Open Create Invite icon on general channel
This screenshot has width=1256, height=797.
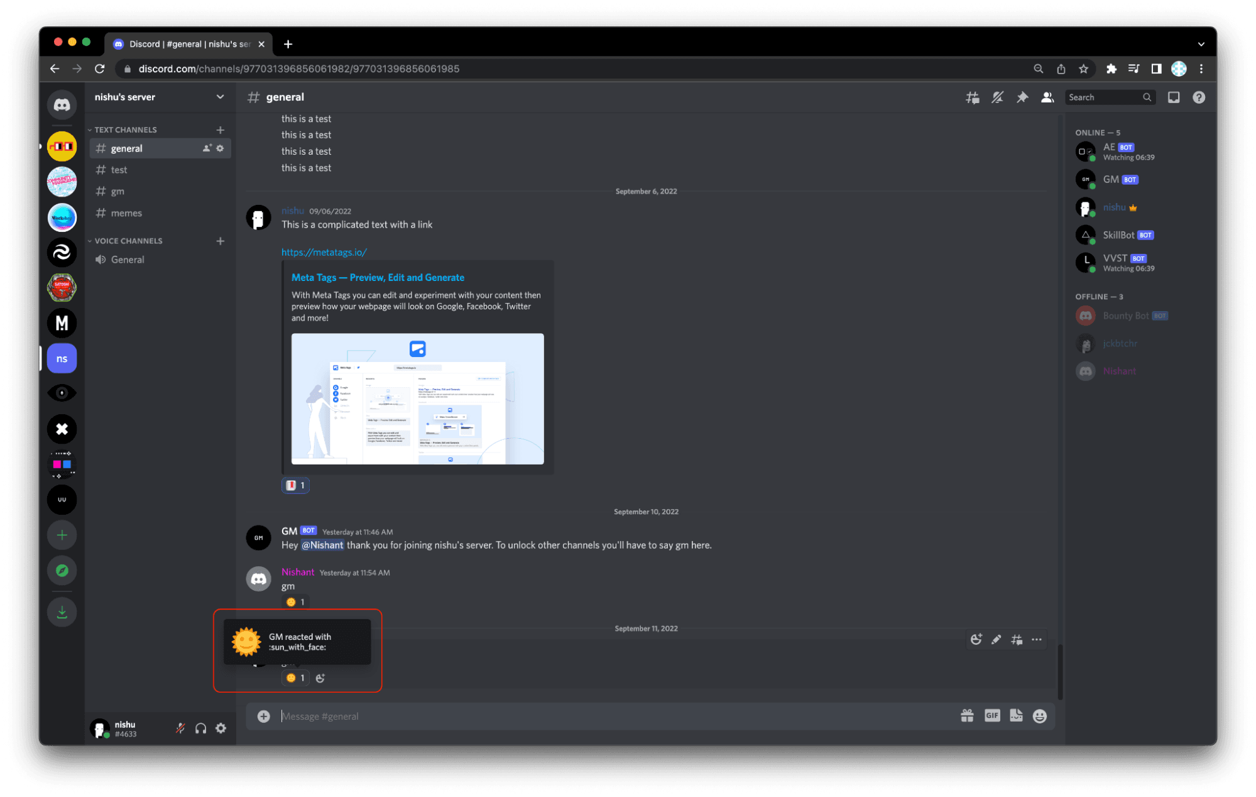[x=207, y=148]
